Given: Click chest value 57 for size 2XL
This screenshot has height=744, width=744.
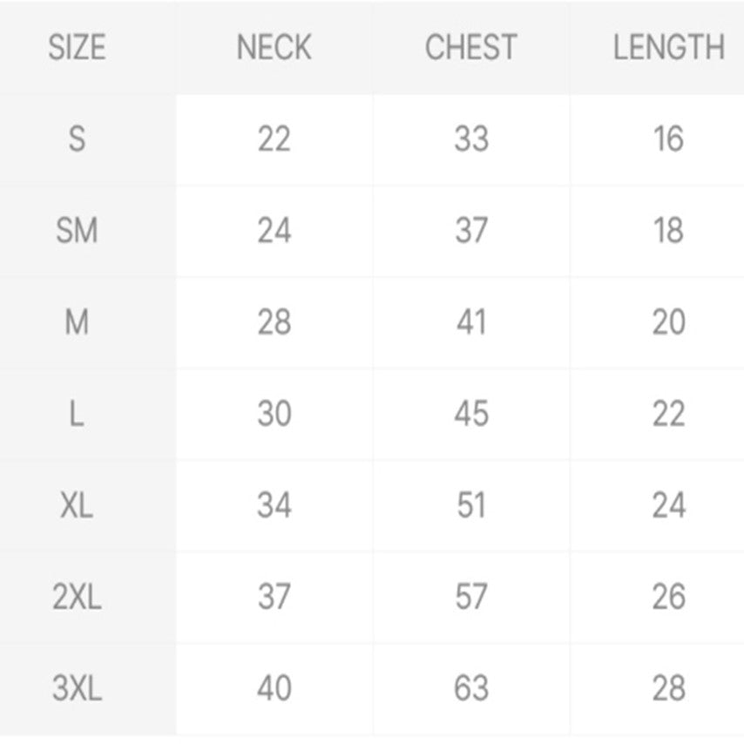Looking at the screenshot, I should point(471,597).
